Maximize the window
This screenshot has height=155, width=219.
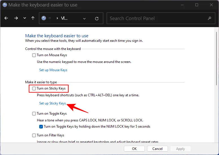pos(197,5)
